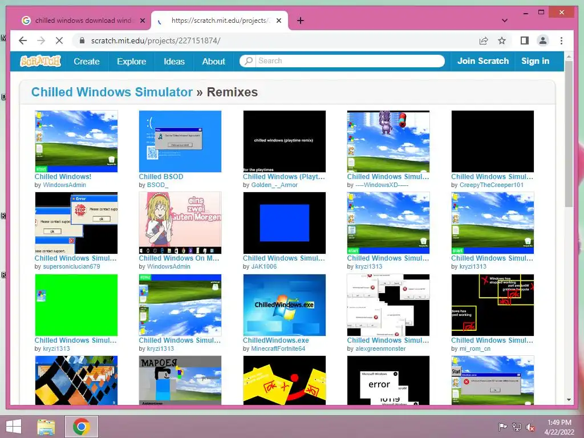This screenshot has width=584, height=438.
Task: Click the network tray icon
Action: (x=517, y=427)
